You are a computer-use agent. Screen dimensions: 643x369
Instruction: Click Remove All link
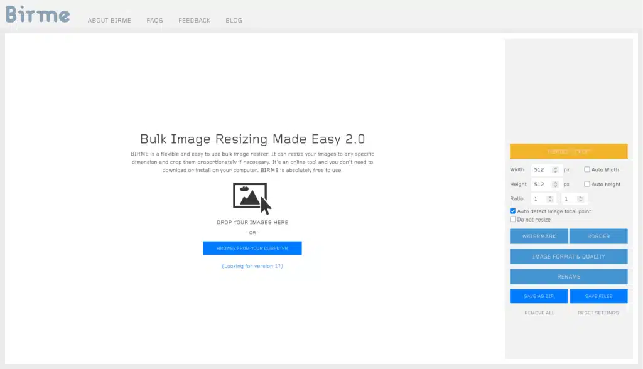pos(539,313)
